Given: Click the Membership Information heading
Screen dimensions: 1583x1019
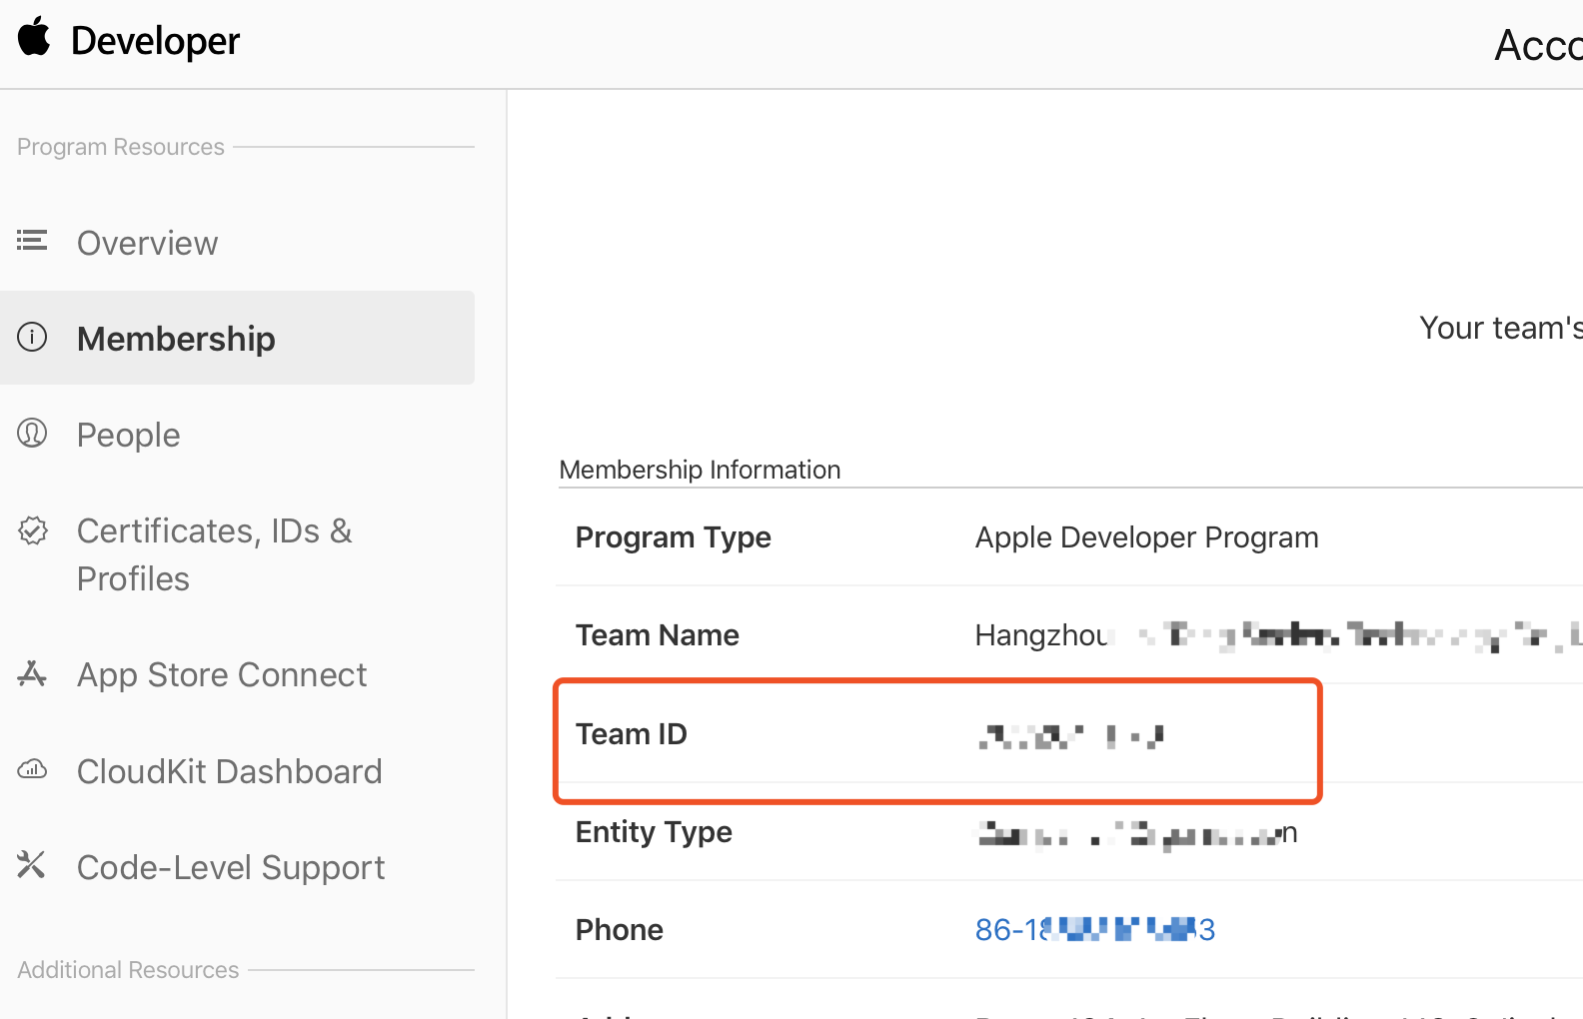Looking at the screenshot, I should pyautogui.click(x=700, y=470).
